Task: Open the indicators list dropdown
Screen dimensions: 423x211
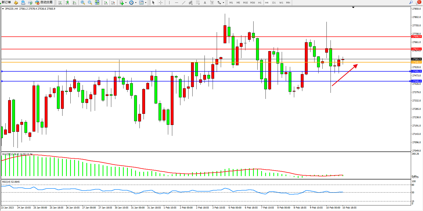Action: (126, 3)
